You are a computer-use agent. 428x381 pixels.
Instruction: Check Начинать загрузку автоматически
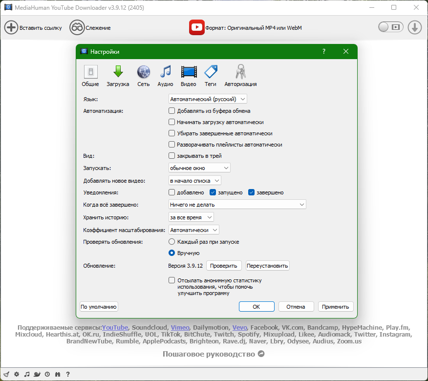pyautogui.click(x=171, y=122)
